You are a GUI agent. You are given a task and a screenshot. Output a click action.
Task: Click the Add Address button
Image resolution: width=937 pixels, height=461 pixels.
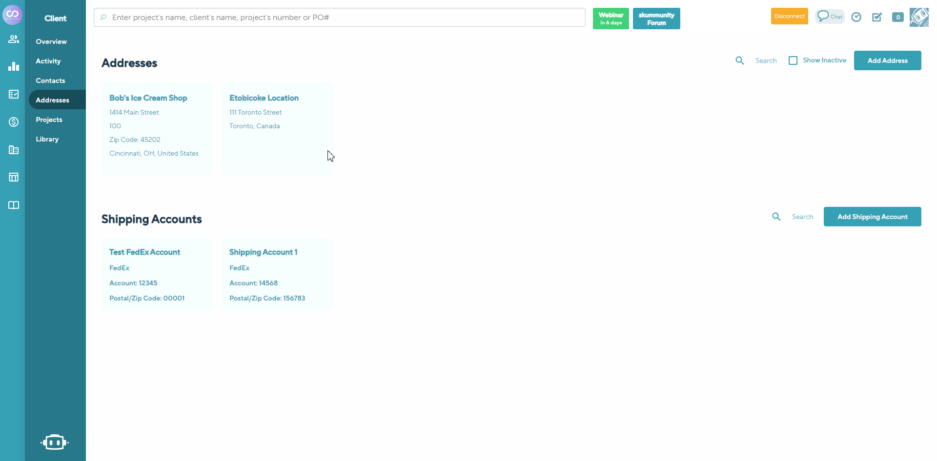pyautogui.click(x=887, y=60)
